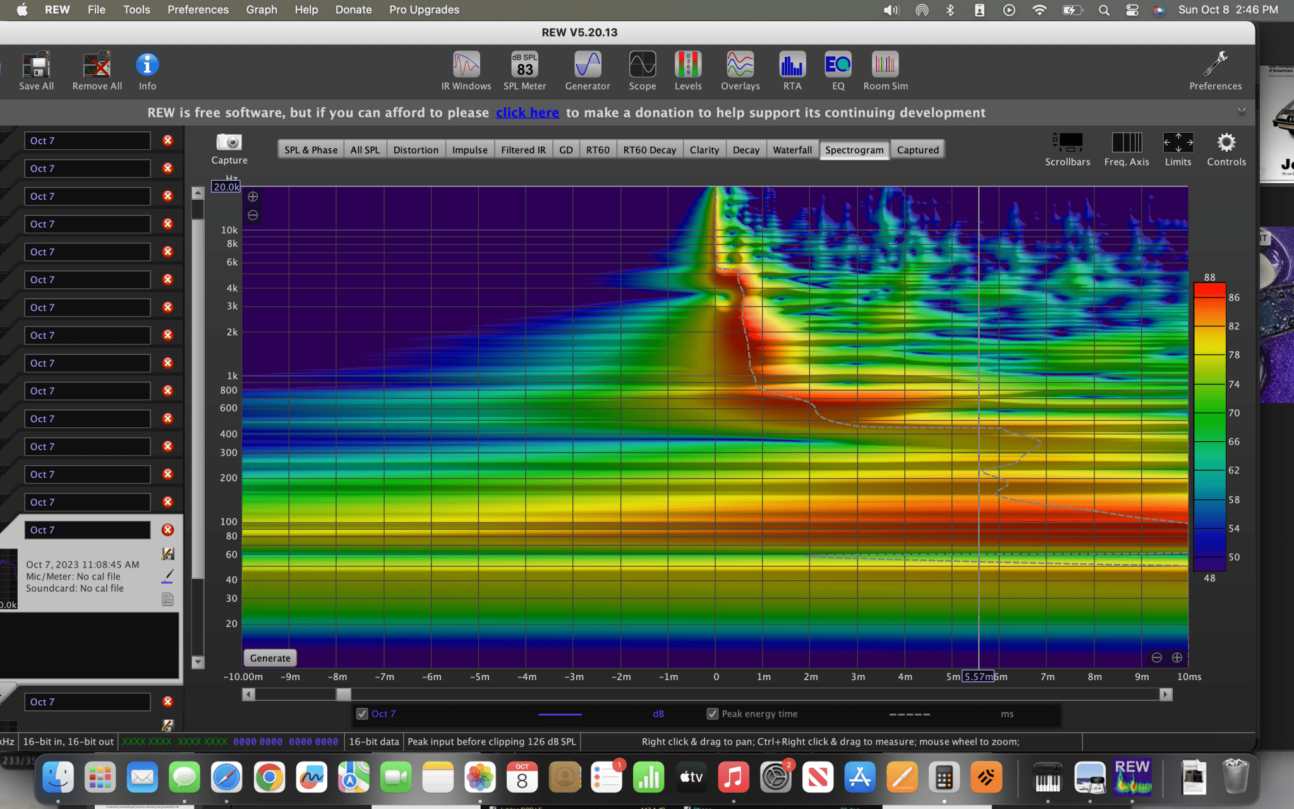Change trace colour of selected measurement
The height and width of the screenshot is (809, 1294).
(x=167, y=576)
